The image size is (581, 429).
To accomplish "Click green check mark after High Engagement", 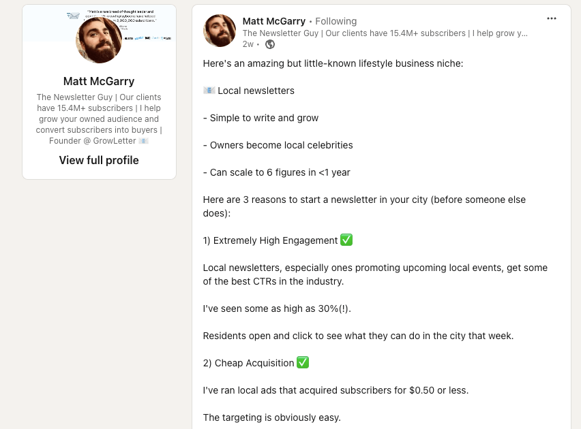I will 346,240.
